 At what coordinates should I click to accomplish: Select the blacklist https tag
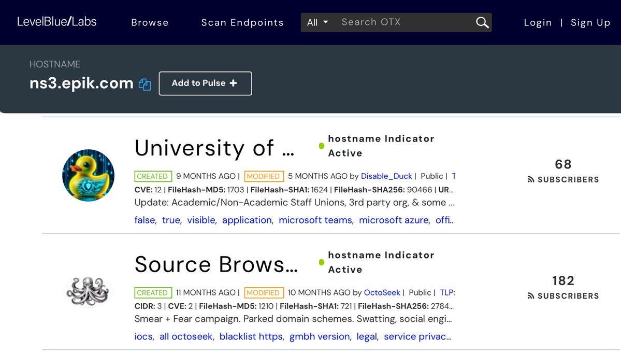tap(251, 336)
